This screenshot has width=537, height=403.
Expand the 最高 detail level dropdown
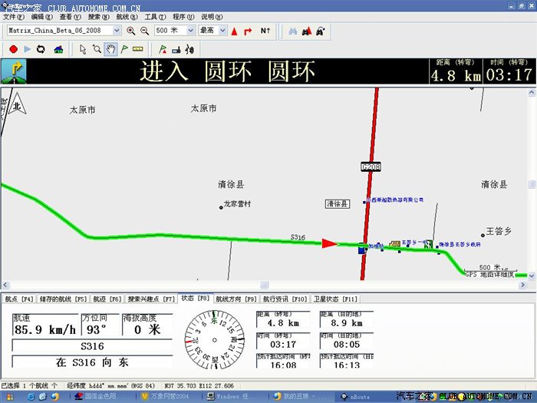pos(222,31)
